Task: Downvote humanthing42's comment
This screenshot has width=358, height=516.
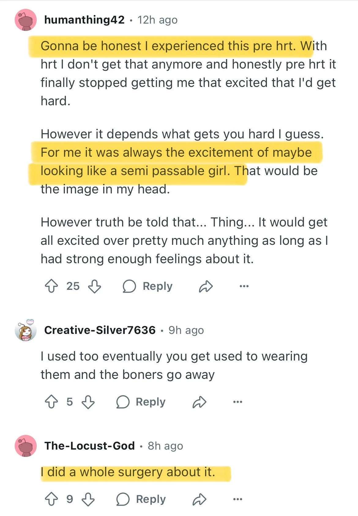Action: pos(94,286)
